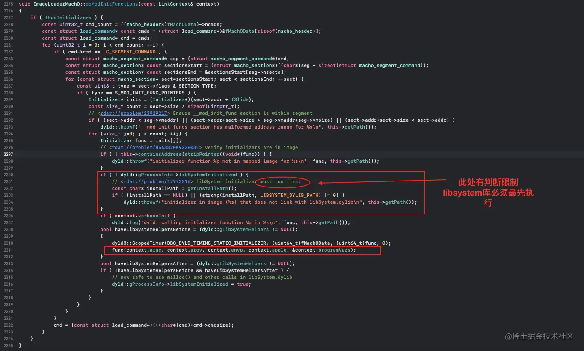The width and height of the screenshot is (584, 351).
Task: Click the LIBSYSTEM_DYLIB_PATH constant
Action: point(289,195)
